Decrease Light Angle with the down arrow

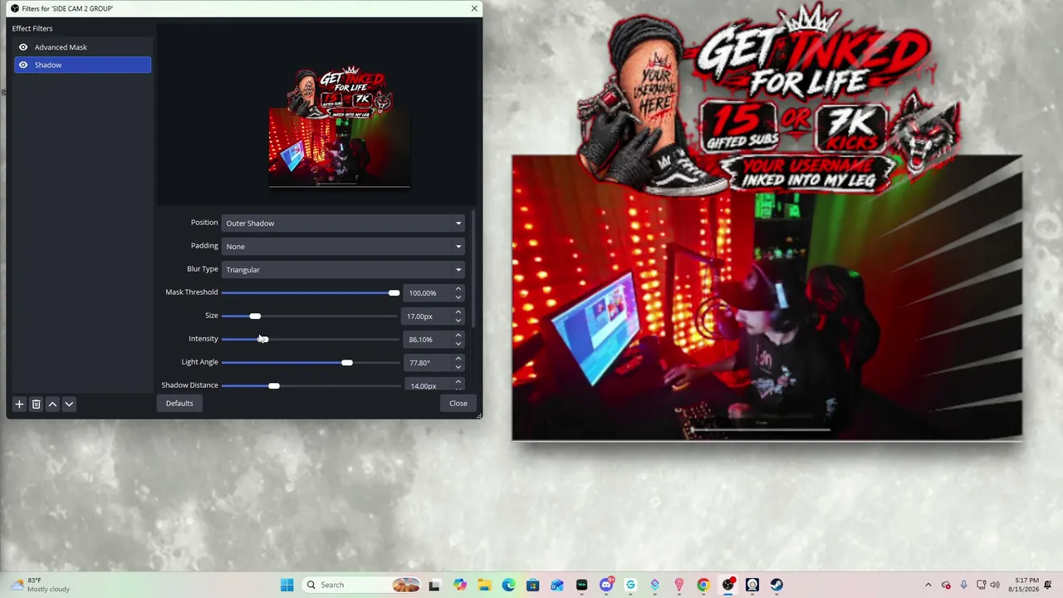(458, 367)
